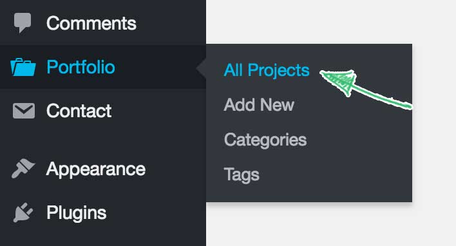Click the Comments speech bubble icon
456x246 pixels.
23,23
